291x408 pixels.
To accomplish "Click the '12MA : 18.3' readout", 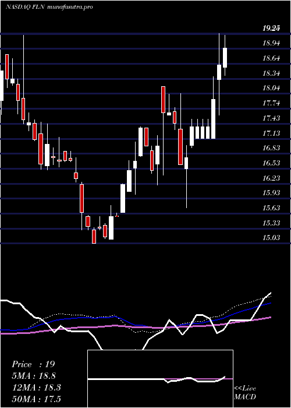I will pos(36,388).
